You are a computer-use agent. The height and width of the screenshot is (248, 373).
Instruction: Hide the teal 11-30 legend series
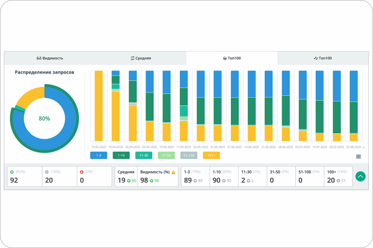coord(144,155)
